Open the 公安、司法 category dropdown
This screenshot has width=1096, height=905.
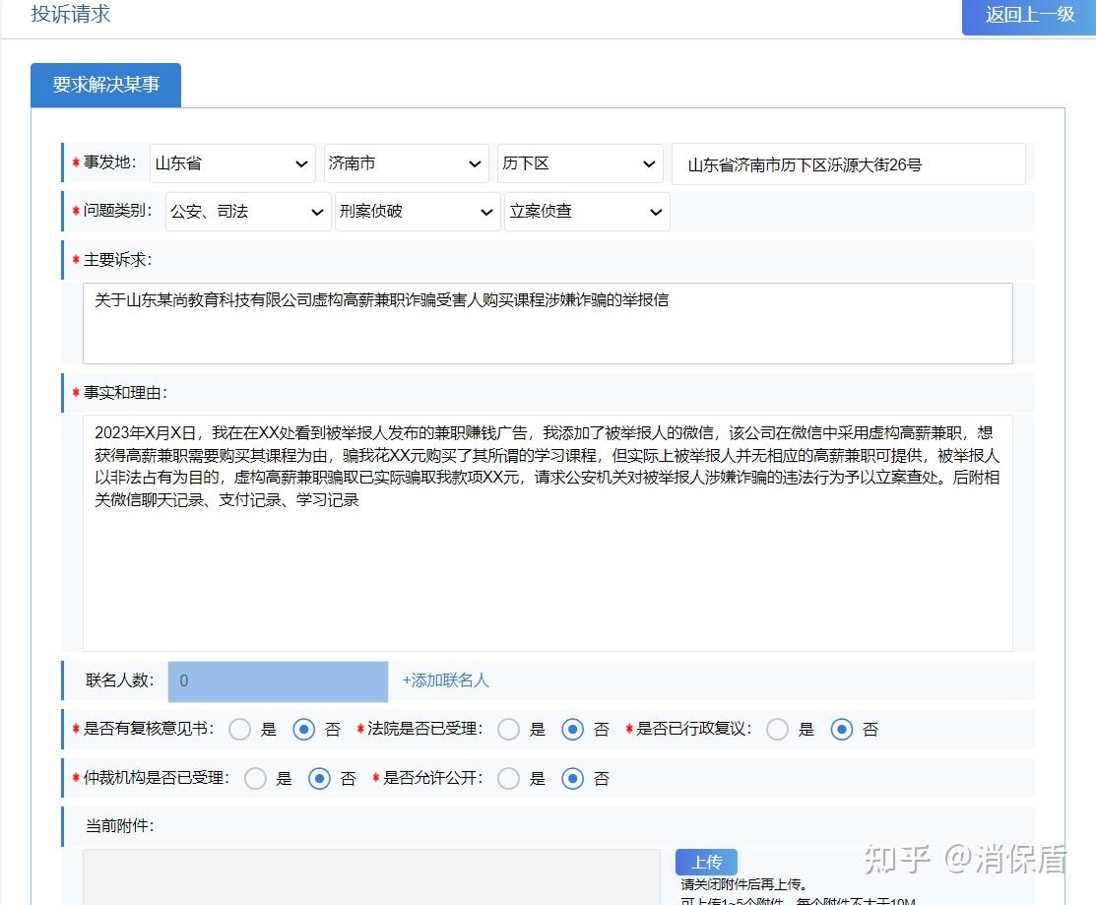[x=248, y=212]
